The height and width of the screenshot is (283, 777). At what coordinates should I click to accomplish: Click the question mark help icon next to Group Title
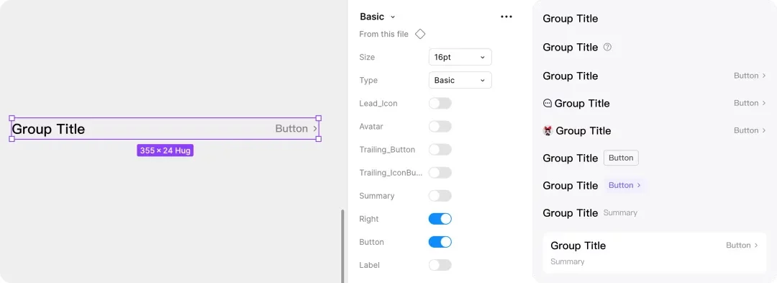coord(607,47)
